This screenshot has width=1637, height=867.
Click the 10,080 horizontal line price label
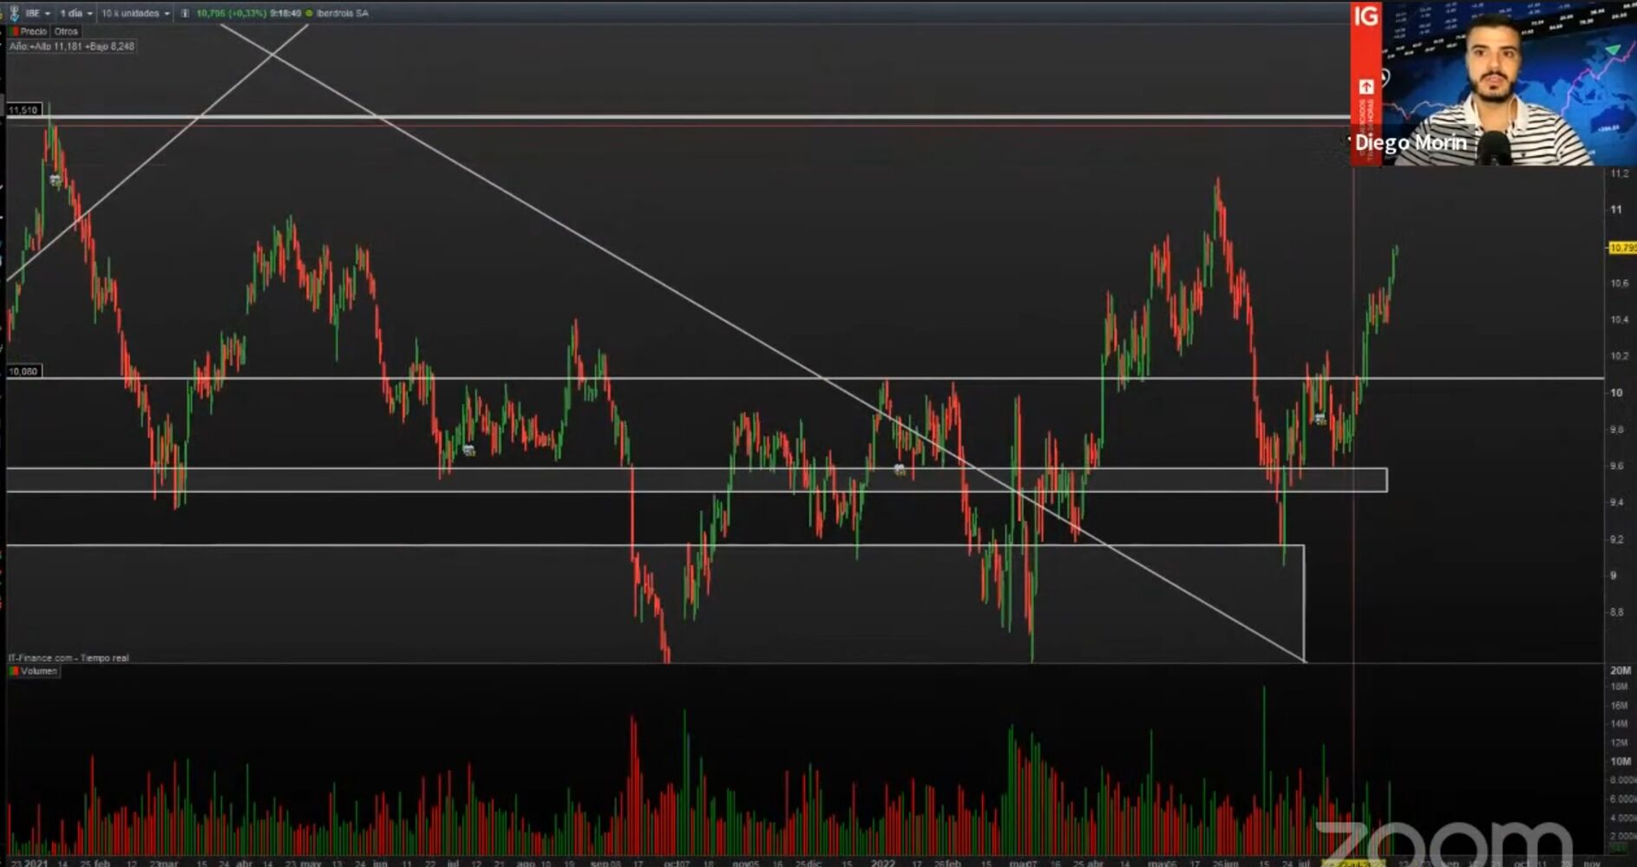coord(23,371)
